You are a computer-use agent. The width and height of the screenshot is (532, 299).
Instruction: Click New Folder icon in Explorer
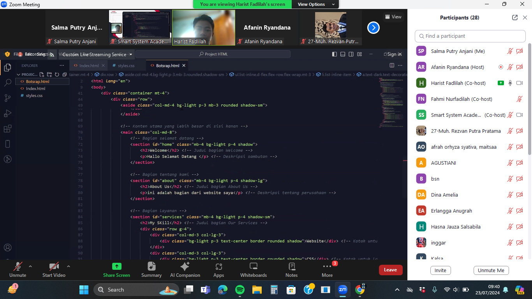[x=49, y=74]
